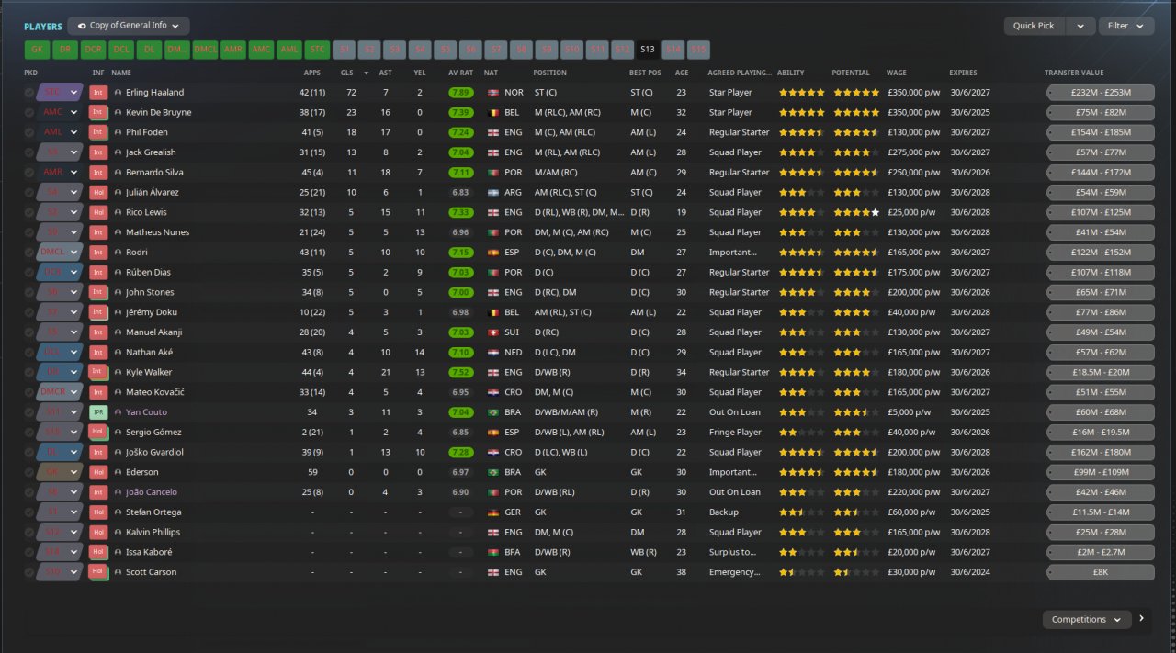The width and height of the screenshot is (1176, 653).
Task: Open the Competitions dropdown
Action: [1087, 620]
